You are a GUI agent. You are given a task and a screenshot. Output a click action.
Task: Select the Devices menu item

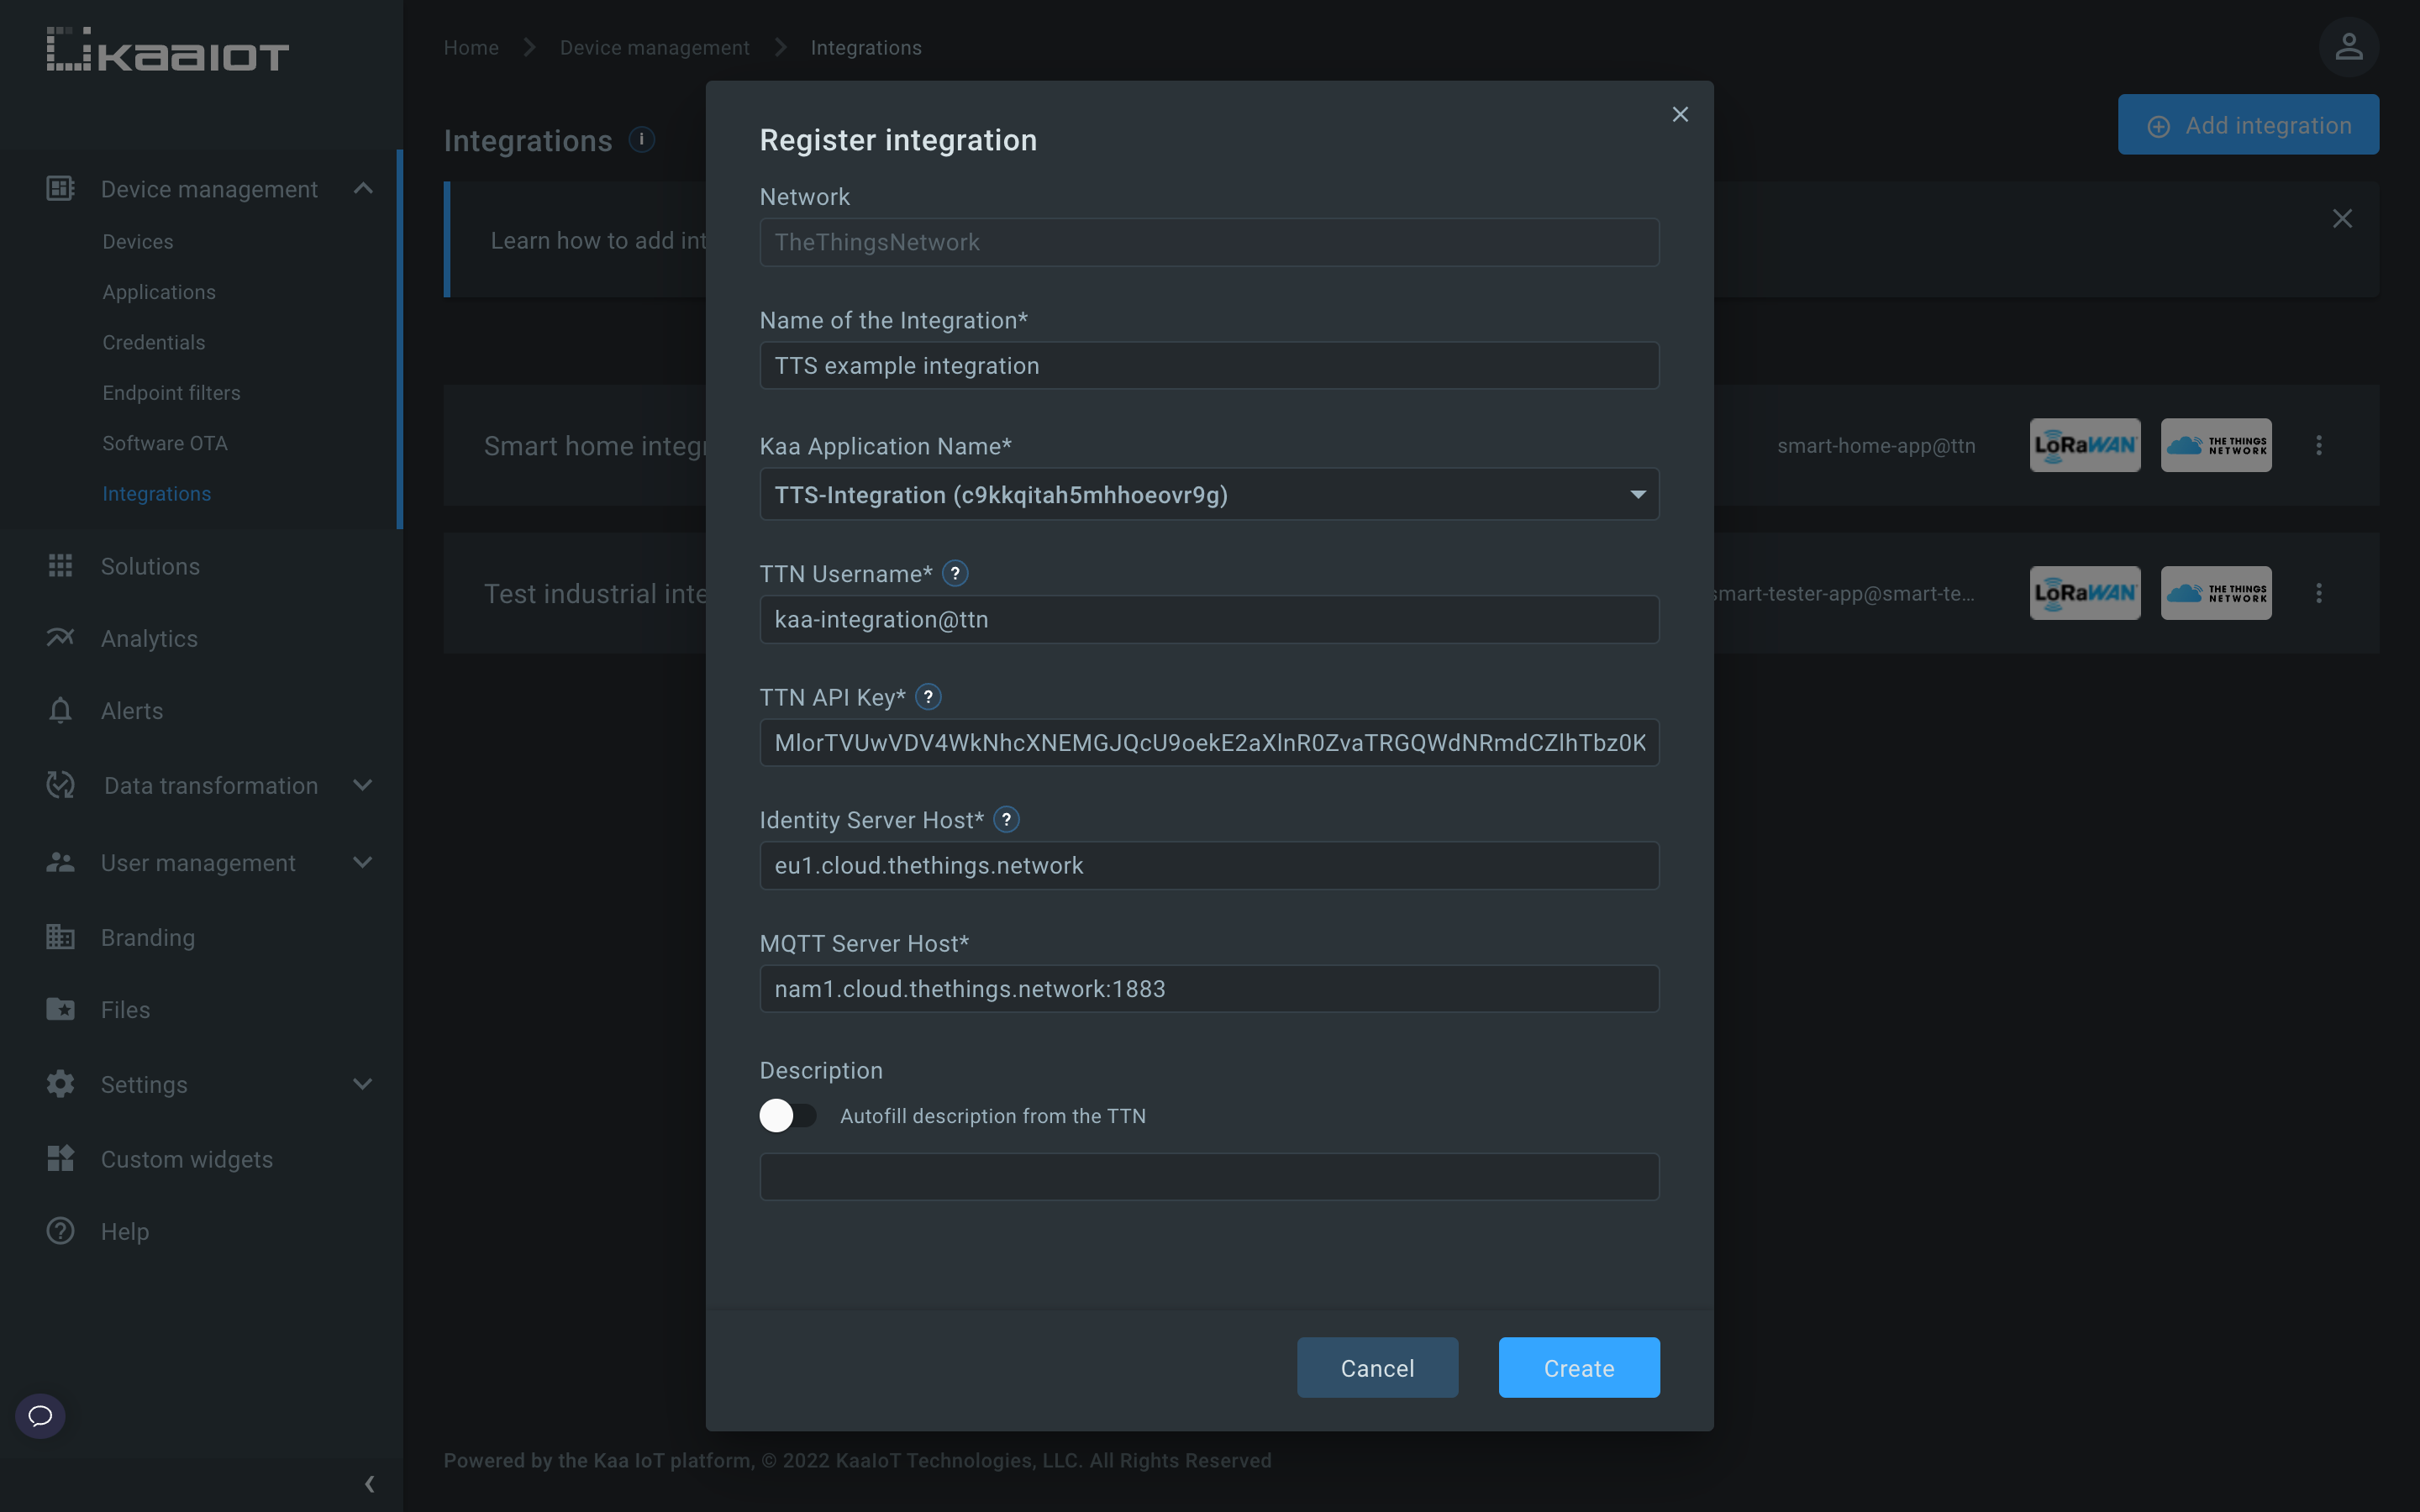[138, 242]
